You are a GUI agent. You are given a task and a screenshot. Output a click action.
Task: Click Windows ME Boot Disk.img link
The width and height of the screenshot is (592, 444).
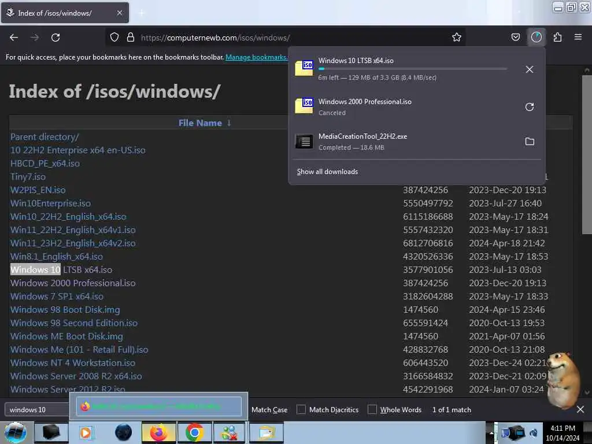pos(66,336)
